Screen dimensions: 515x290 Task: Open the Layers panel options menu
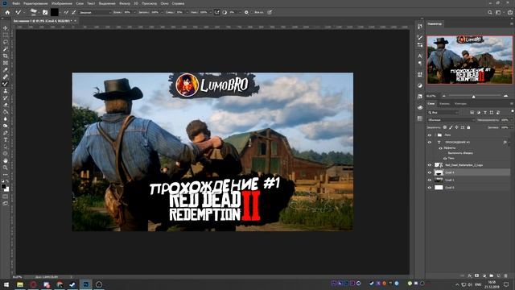pyautogui.click(x=512, y=104)
